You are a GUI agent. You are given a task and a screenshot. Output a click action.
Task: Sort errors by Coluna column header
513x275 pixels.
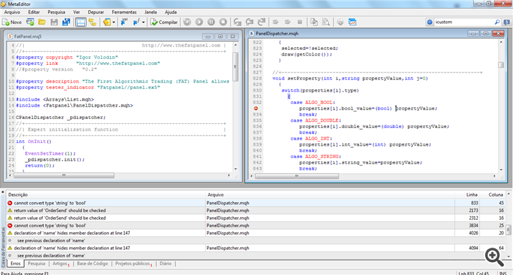[492, 194]
